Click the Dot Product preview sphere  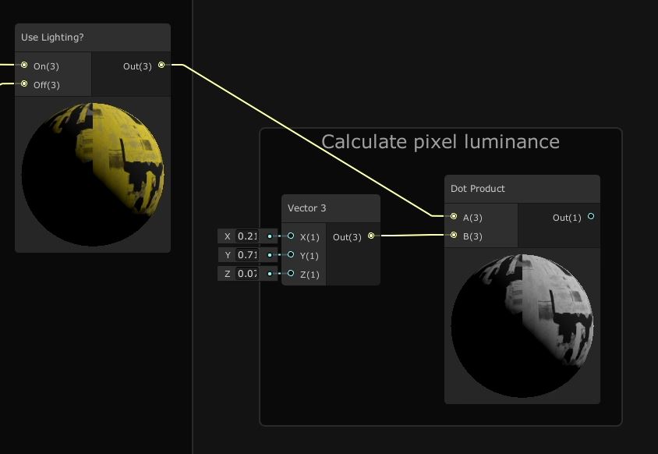[522, 325]
